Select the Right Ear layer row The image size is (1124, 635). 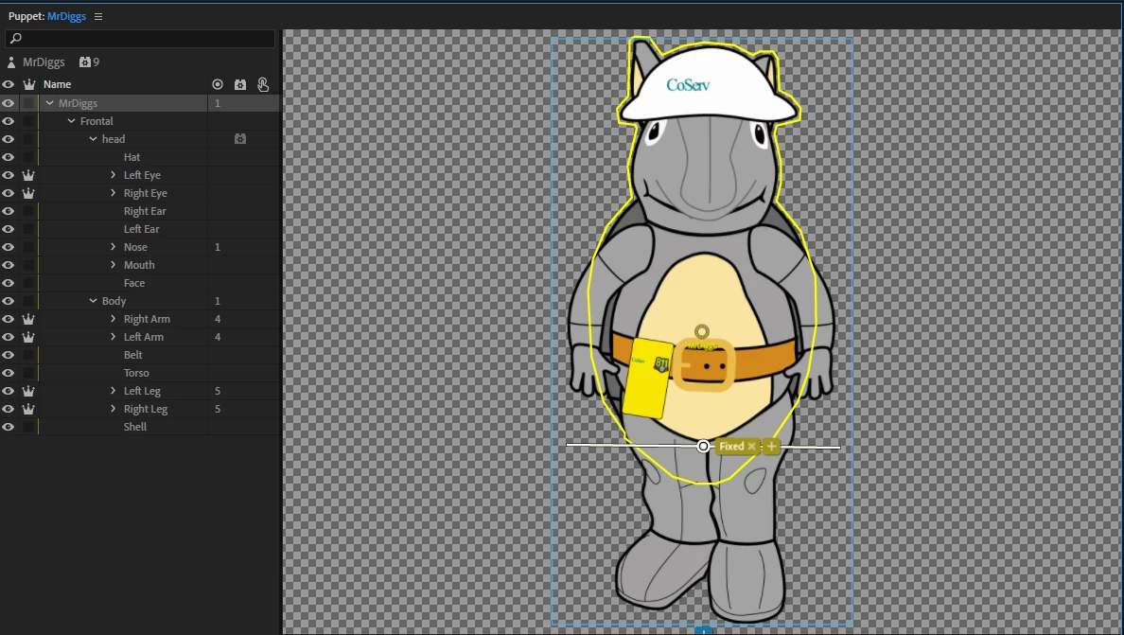(140, 211)
